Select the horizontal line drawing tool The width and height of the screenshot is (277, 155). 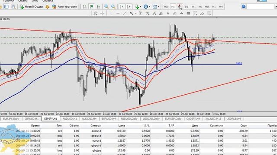point(118,13)
